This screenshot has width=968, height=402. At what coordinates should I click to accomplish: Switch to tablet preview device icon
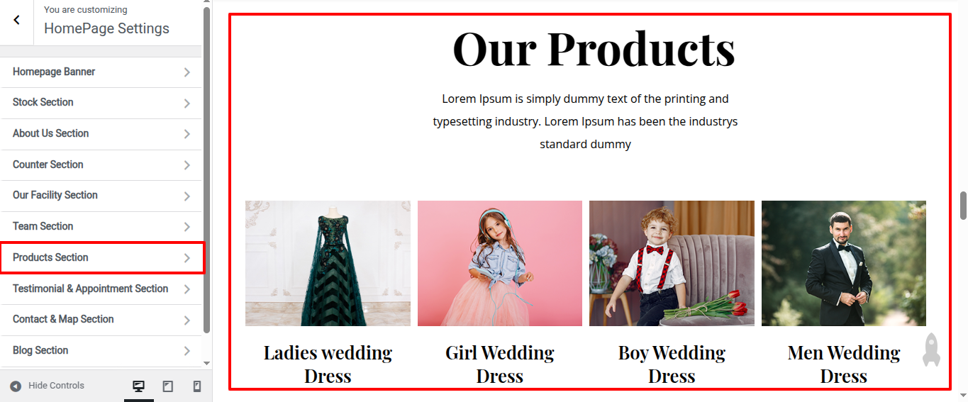[x=168, y=386]
